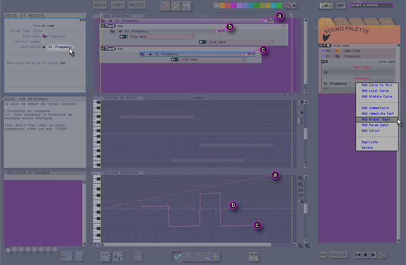Image resolution: width=406 pixels, height=265 pixels.
Task: Click the red network nodes toolbar icon
Action: pos(165,6)
